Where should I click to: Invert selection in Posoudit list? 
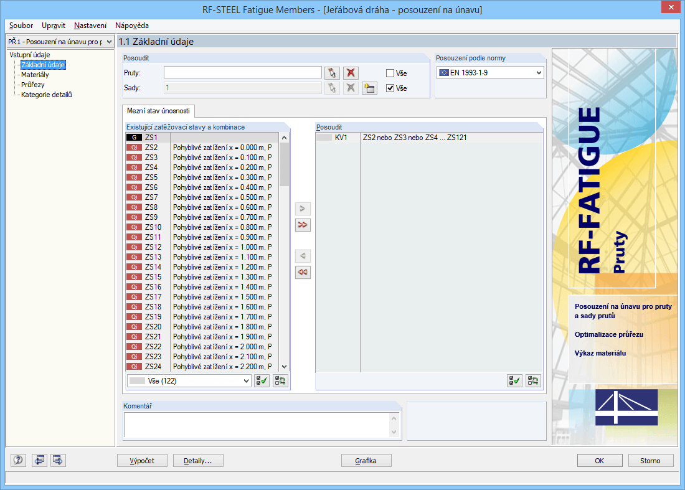pyautogui.click(x=533, y=381)
